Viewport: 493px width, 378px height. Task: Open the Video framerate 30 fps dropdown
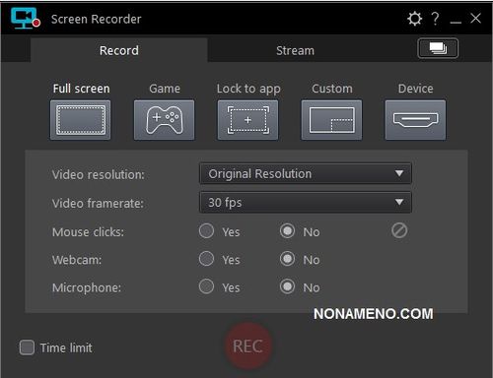(x=306, y=202)
